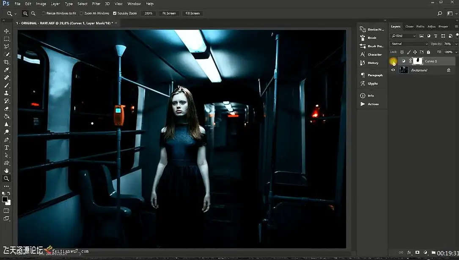The height and width of the screenshot is (260, 459).
Task: Switch to the Paths tab
Action: [420, 27]
